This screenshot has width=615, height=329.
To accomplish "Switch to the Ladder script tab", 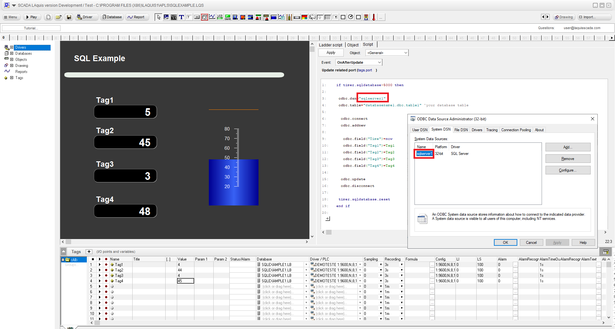I will pyautogui.click(x=330, y=45).
